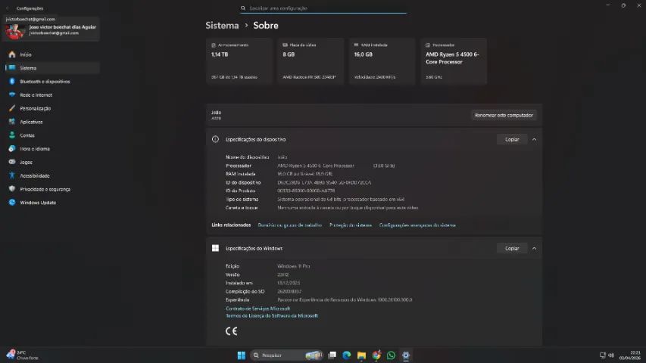Open Hora e idioma icon
The height and width of the screenshot is (363, 646).
[12, 148]
